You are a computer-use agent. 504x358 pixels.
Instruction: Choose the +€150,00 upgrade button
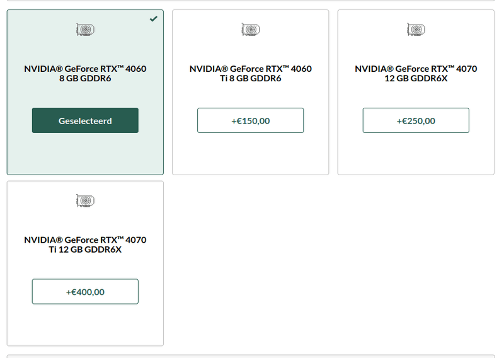click(250, 120)
